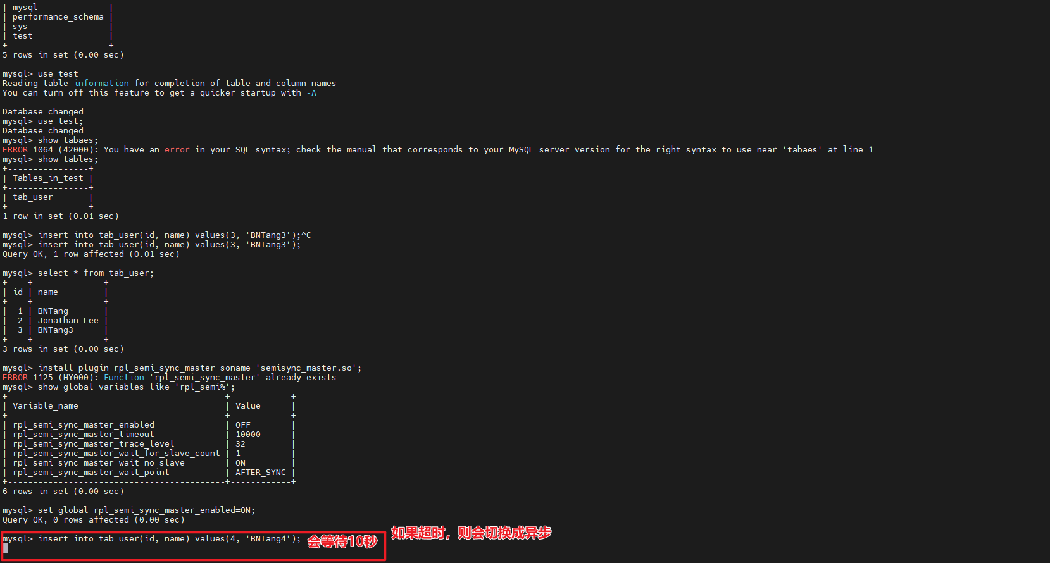
Task: Select 'rpl_semi_sync_master_wait_for_slave_count' variable name
Action: (x=116, y=454)
